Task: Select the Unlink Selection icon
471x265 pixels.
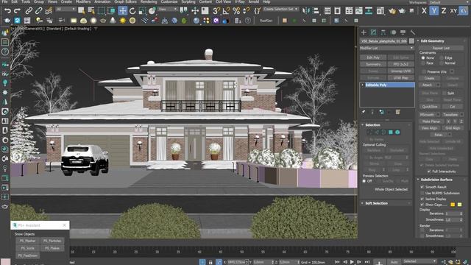Action: [x=38, y=11]
